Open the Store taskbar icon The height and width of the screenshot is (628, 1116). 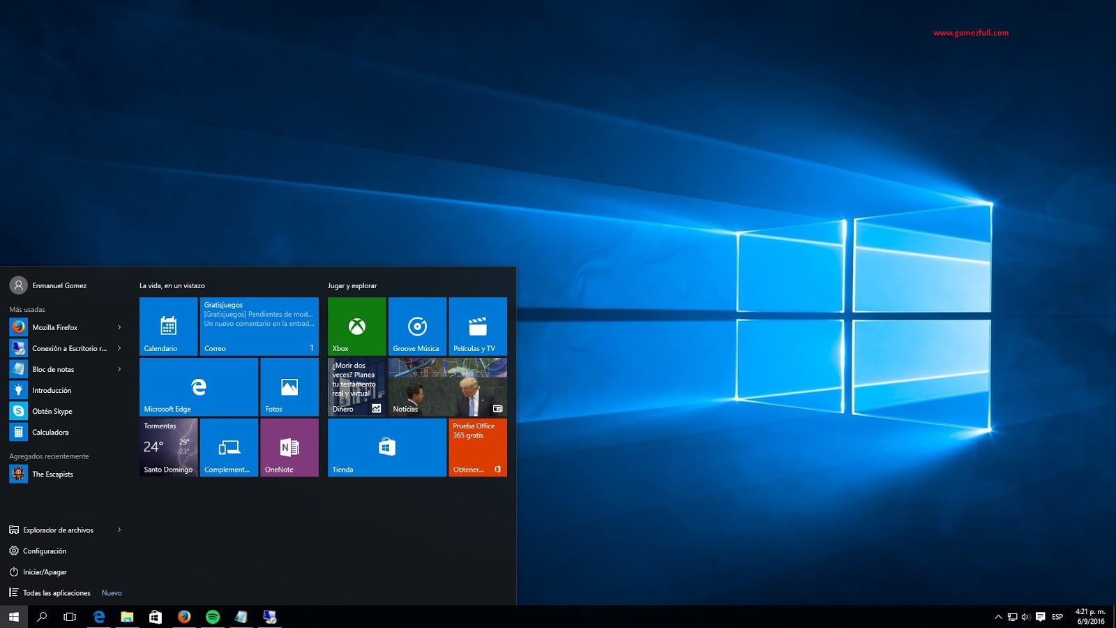pos(156,617)
